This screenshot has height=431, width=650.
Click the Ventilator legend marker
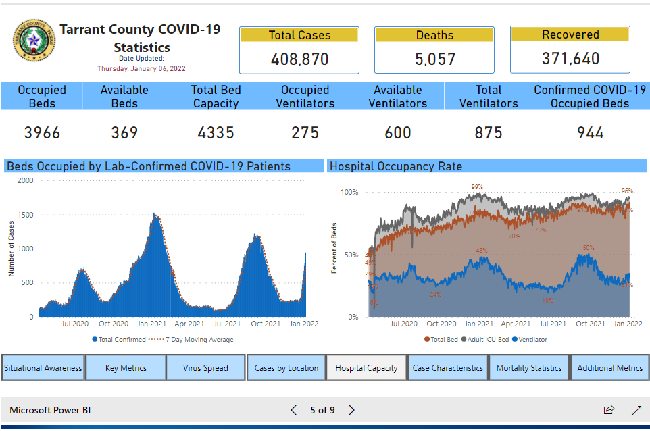(x=515, y=339)
